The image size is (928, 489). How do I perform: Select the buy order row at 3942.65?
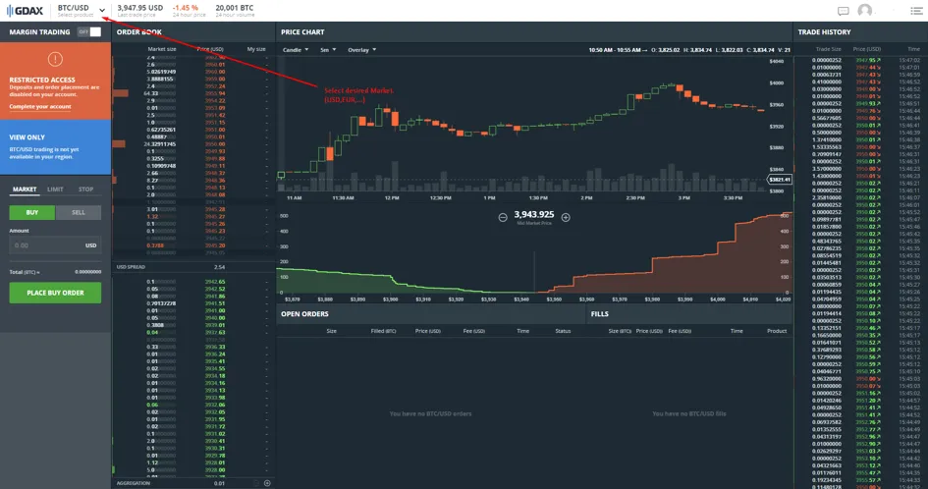tap(193, 282)
